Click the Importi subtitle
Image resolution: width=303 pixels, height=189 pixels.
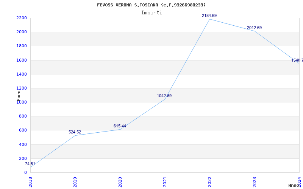coord(151,12)
